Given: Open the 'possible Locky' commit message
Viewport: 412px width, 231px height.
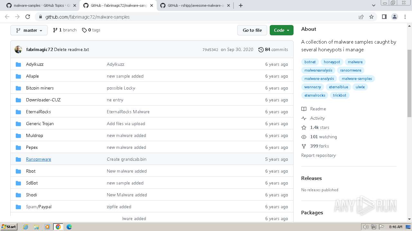Looking at the screenshot, I should [121, 88].
